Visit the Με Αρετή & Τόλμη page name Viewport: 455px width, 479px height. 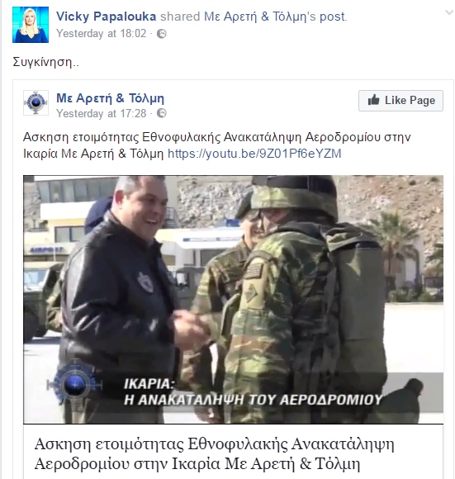click(x=110, y=98)
